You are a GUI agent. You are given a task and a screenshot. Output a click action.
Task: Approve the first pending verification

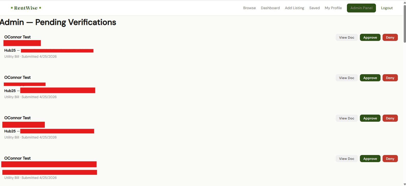point(370,37)
